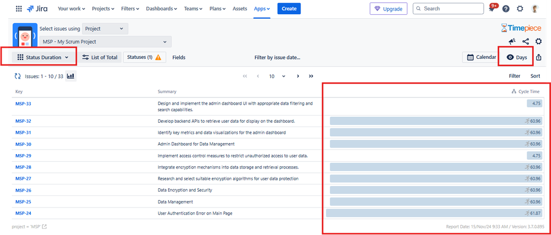Expand the Teams menu
This screenshot has height=235, width=551.
point(193,9)
